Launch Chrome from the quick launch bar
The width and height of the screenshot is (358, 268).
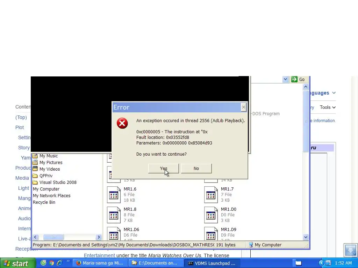click(52, 263)
